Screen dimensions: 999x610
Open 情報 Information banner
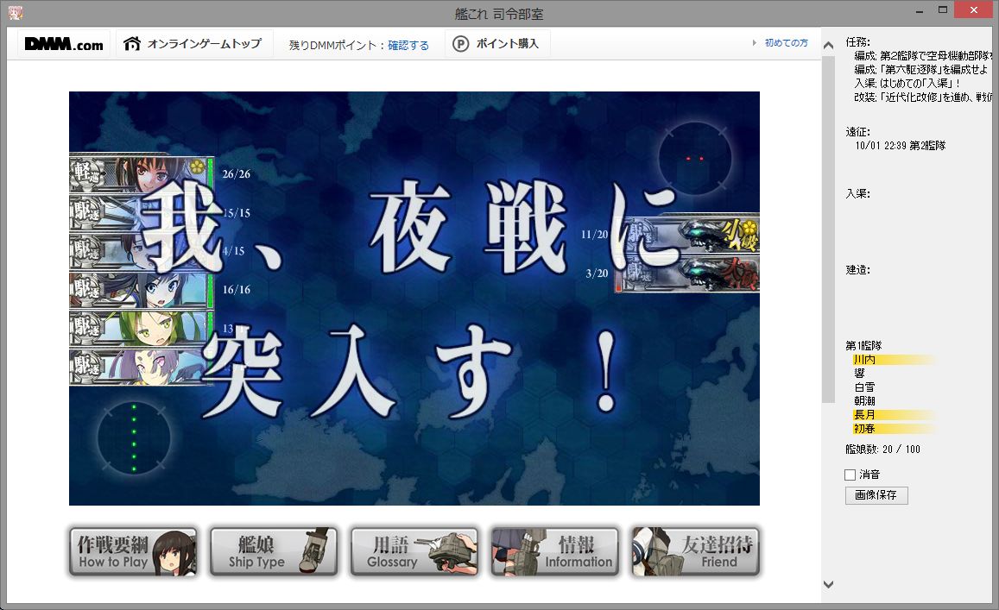[x=555, y=551]
